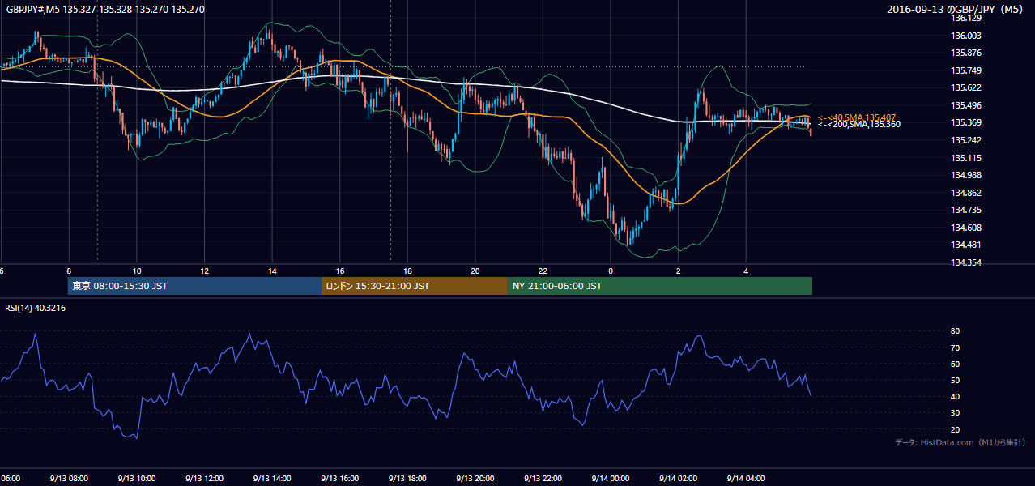
Task: Click the 135.496 price axis value
Action: [x=966, y=105]
